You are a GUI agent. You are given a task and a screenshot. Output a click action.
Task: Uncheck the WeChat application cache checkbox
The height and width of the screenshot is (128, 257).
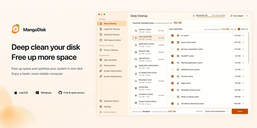pyautogui.click(x=173, y=63)
